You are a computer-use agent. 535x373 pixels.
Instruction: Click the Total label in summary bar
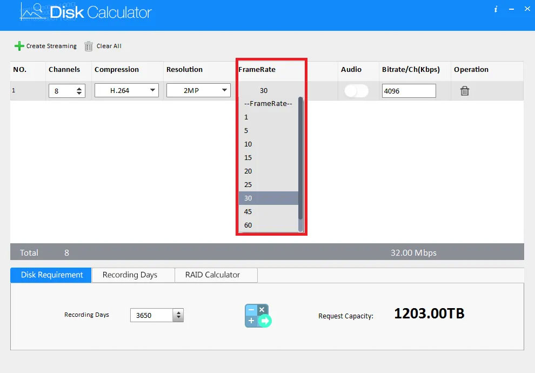29,253
